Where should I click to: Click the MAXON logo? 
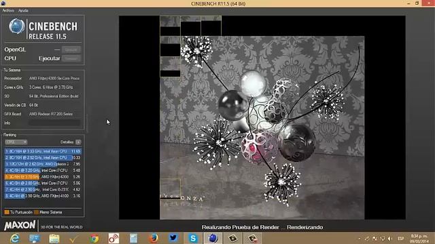20,226
